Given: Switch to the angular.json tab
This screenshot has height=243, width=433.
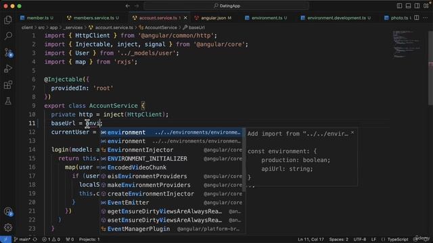Looking at the screenshot, I should pyautogui.click(x=213, y=18).
